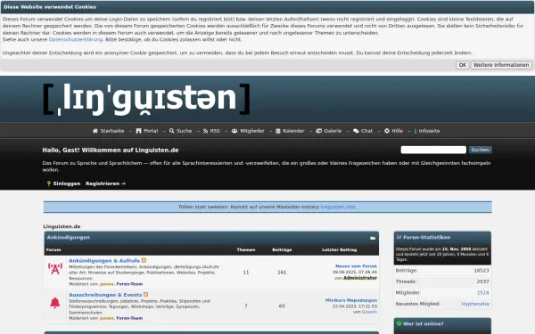Click the Registrieren link
Screen dimensions: 535x334
pyautogui.click(x=103, y=183)
